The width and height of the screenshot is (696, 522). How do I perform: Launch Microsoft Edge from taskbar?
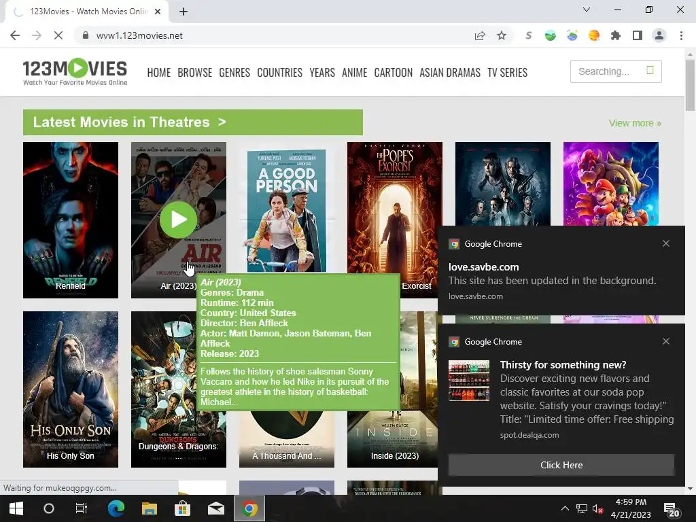click(x=116, y=508)
